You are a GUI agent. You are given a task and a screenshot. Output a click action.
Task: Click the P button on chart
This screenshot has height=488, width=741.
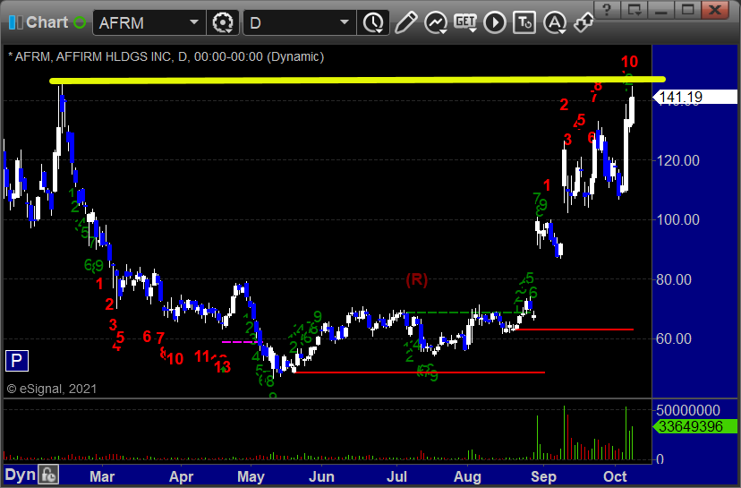pos(16,361)
